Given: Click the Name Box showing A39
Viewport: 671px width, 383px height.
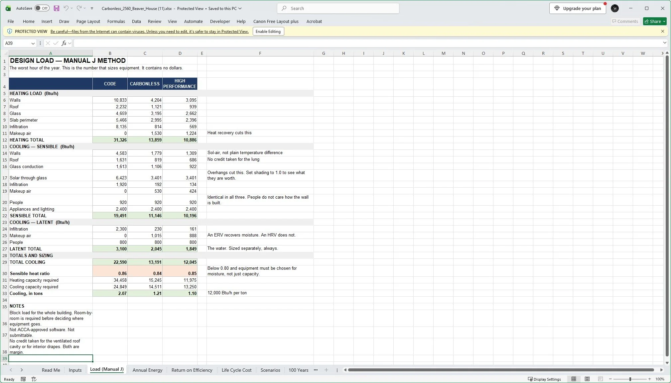Looking at the screenshot, I should [17, 43].
